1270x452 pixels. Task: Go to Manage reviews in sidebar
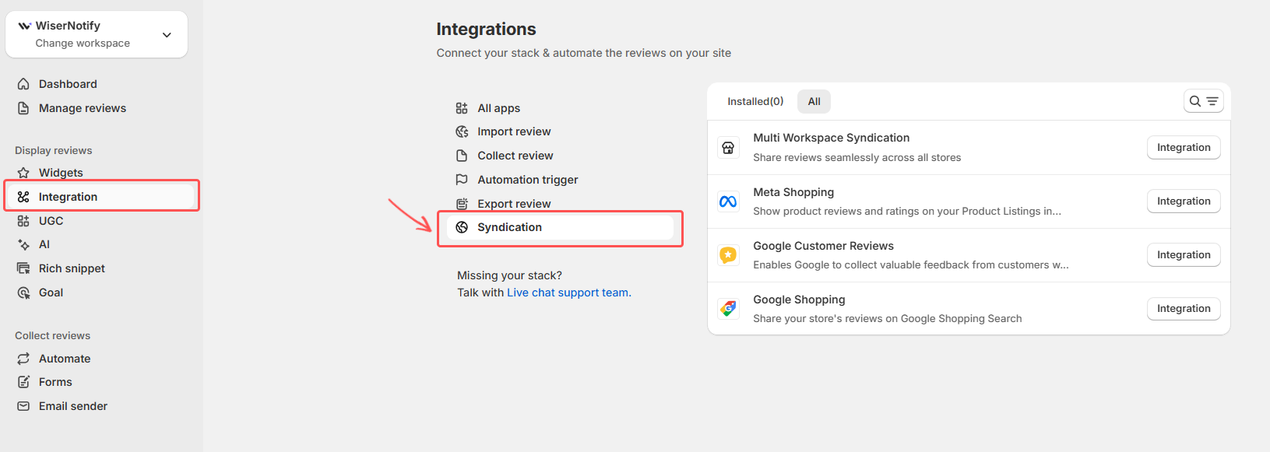[x=82, y=108]
